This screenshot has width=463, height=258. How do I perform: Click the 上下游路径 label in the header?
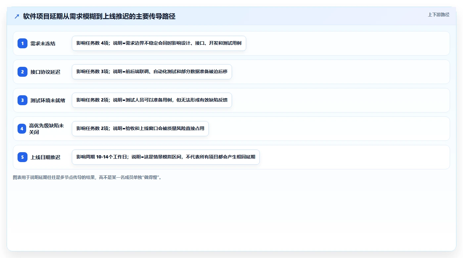[x=439, y=15]
